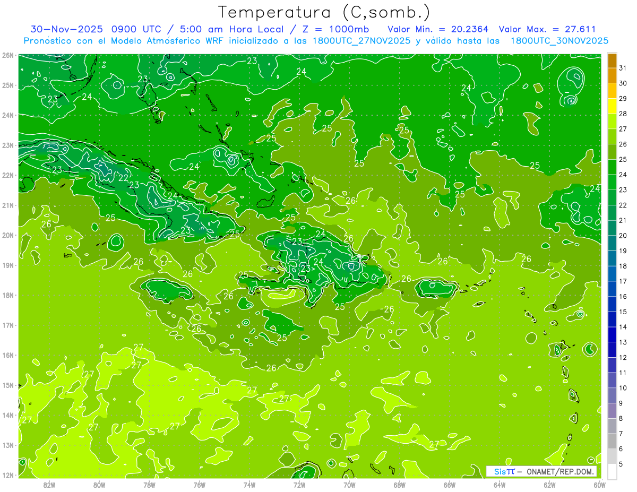Click the 76W longitude label

pyautogui.click(x=199, y=485)
